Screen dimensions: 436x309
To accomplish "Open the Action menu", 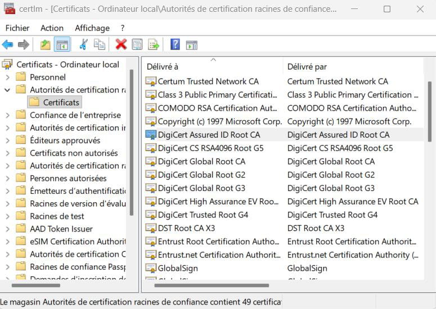I will [52, 28].
